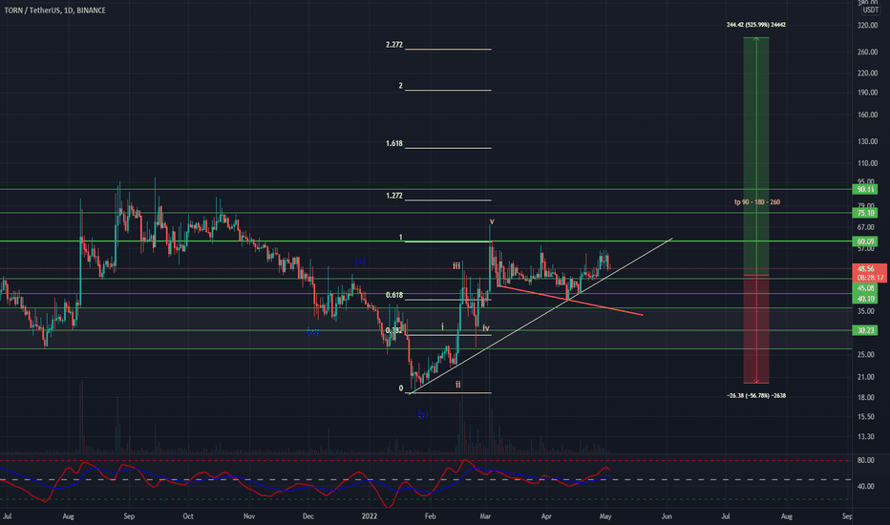Select the 40.10 green price label
Image resolution: width=890 pixels, height=525 pixels.
click(865, 299)
